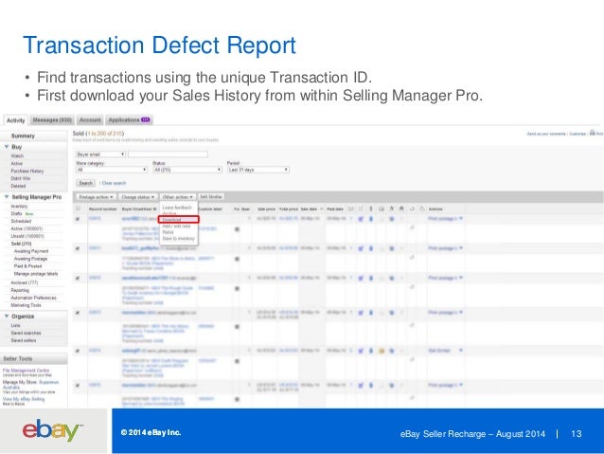Click the Other action dropdown button
Image resolution: width=604 pixels, height=454 pixels.
[178, 197]
